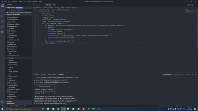
Task: Open the Source Control view
Action: (x=2, y=16)
